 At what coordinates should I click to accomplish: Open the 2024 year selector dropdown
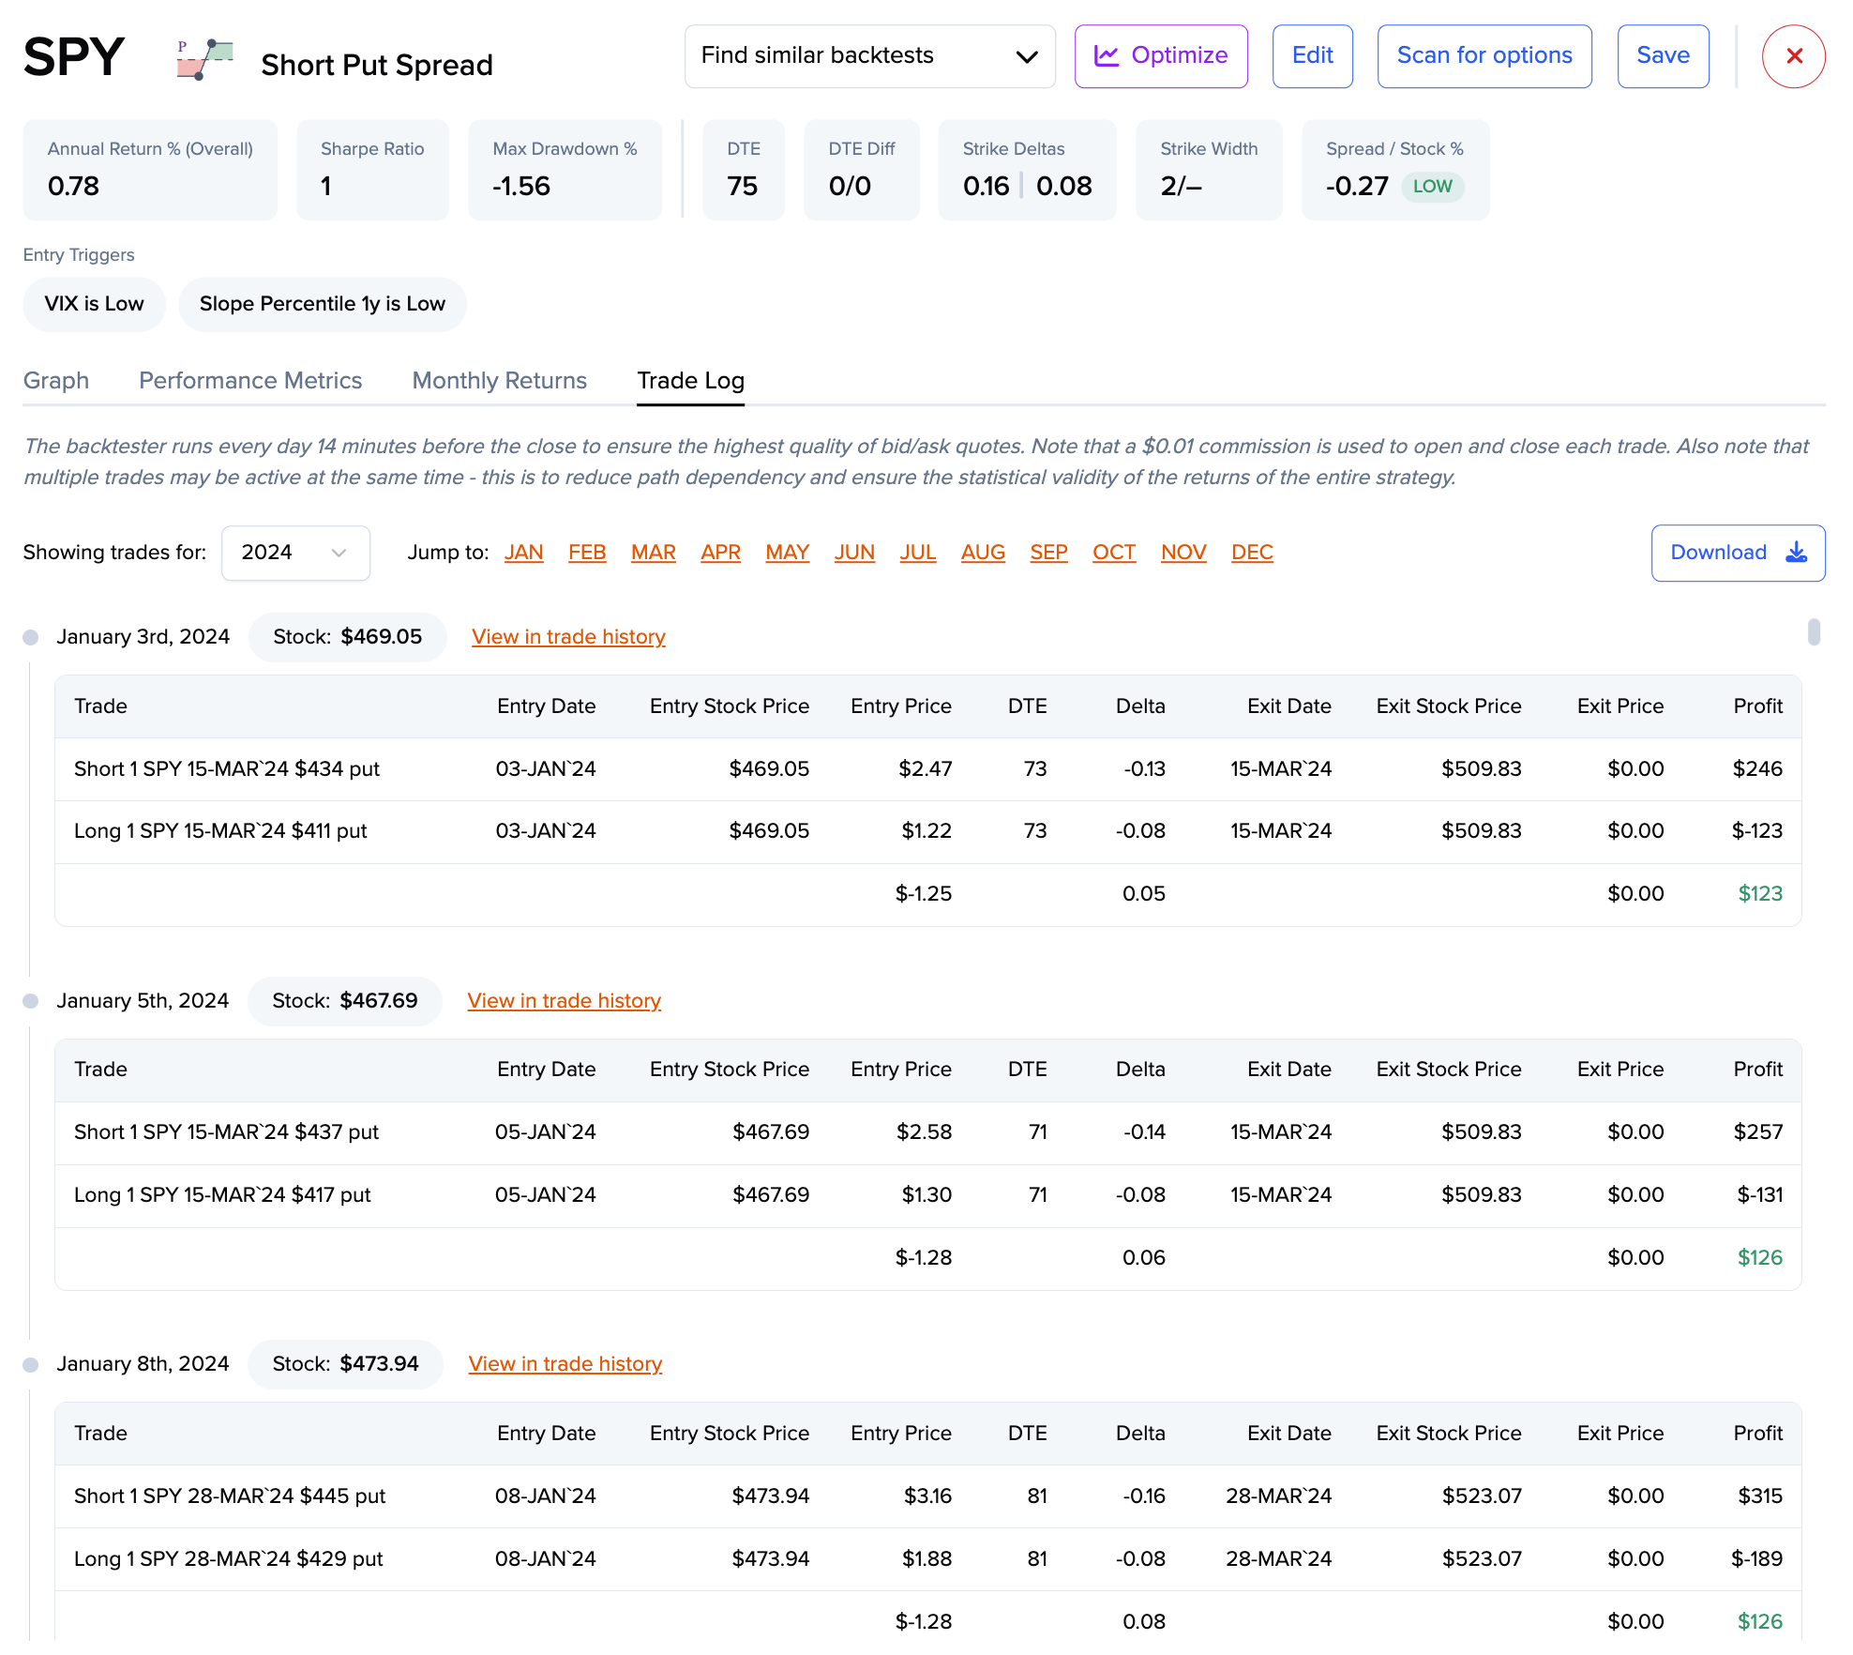295,553
